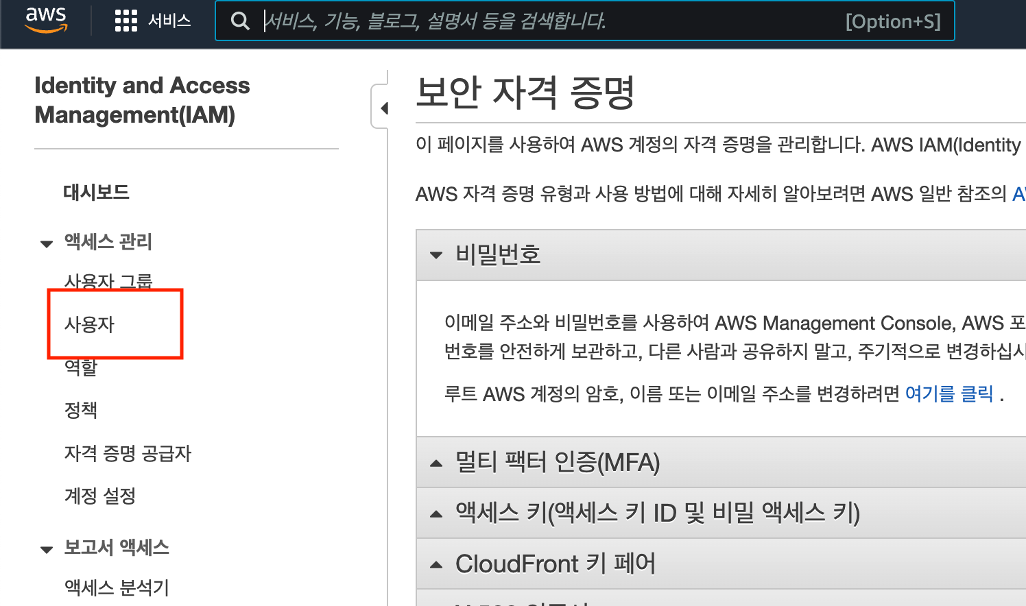Click the 비밀번호 section header

pyautogui.click(x=721, y=255)
